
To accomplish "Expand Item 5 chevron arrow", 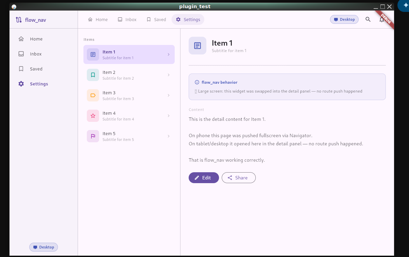I will 169,136.
